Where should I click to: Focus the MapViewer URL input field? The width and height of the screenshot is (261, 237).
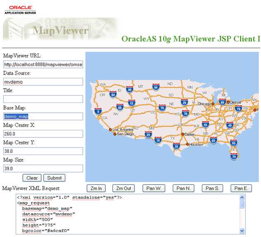pos(43,65)
